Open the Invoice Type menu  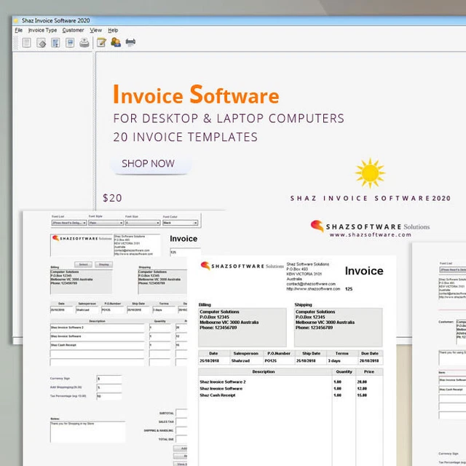pyautogui.click(x=42, y=30)
